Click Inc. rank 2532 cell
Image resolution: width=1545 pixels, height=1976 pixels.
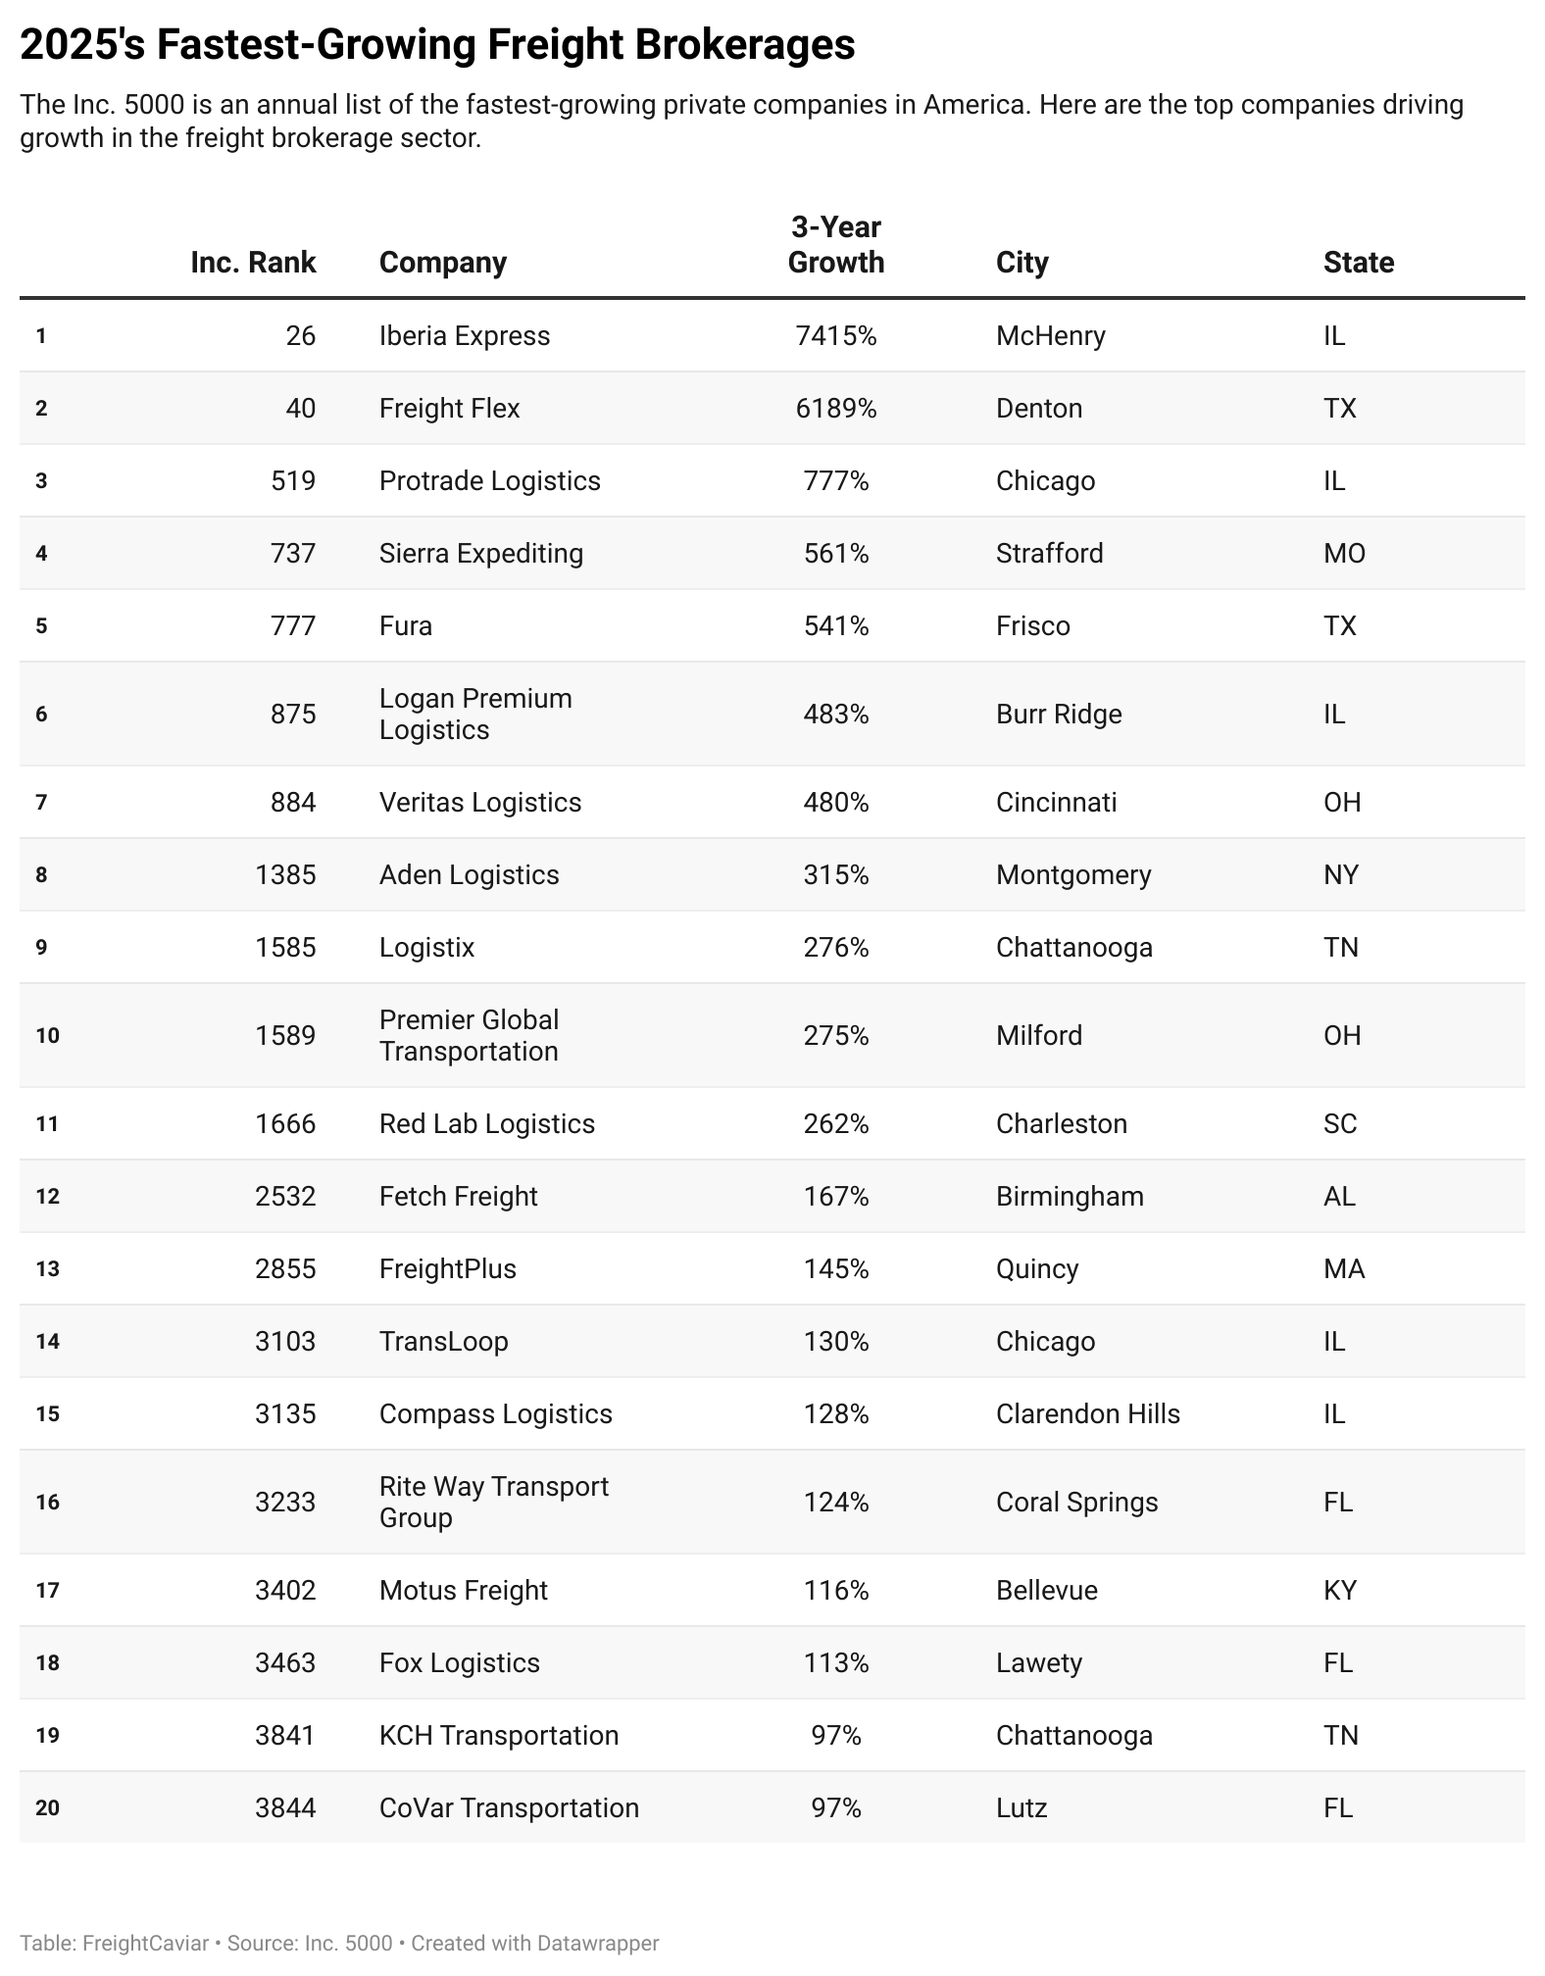point(285,1196)
